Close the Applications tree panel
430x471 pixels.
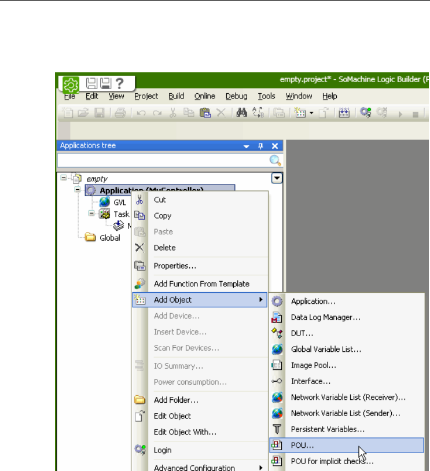tap(275, 146)
